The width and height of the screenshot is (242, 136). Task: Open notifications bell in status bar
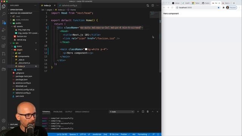coord(158,134)
